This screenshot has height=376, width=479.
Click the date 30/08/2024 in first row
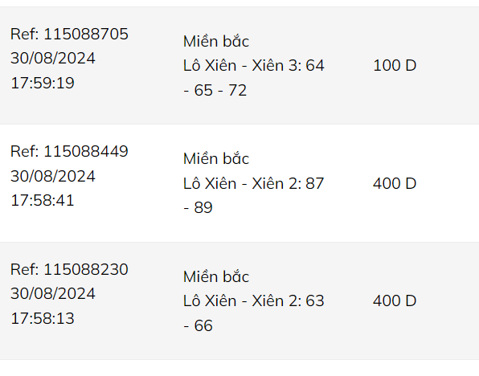click(x=53, y=59)
